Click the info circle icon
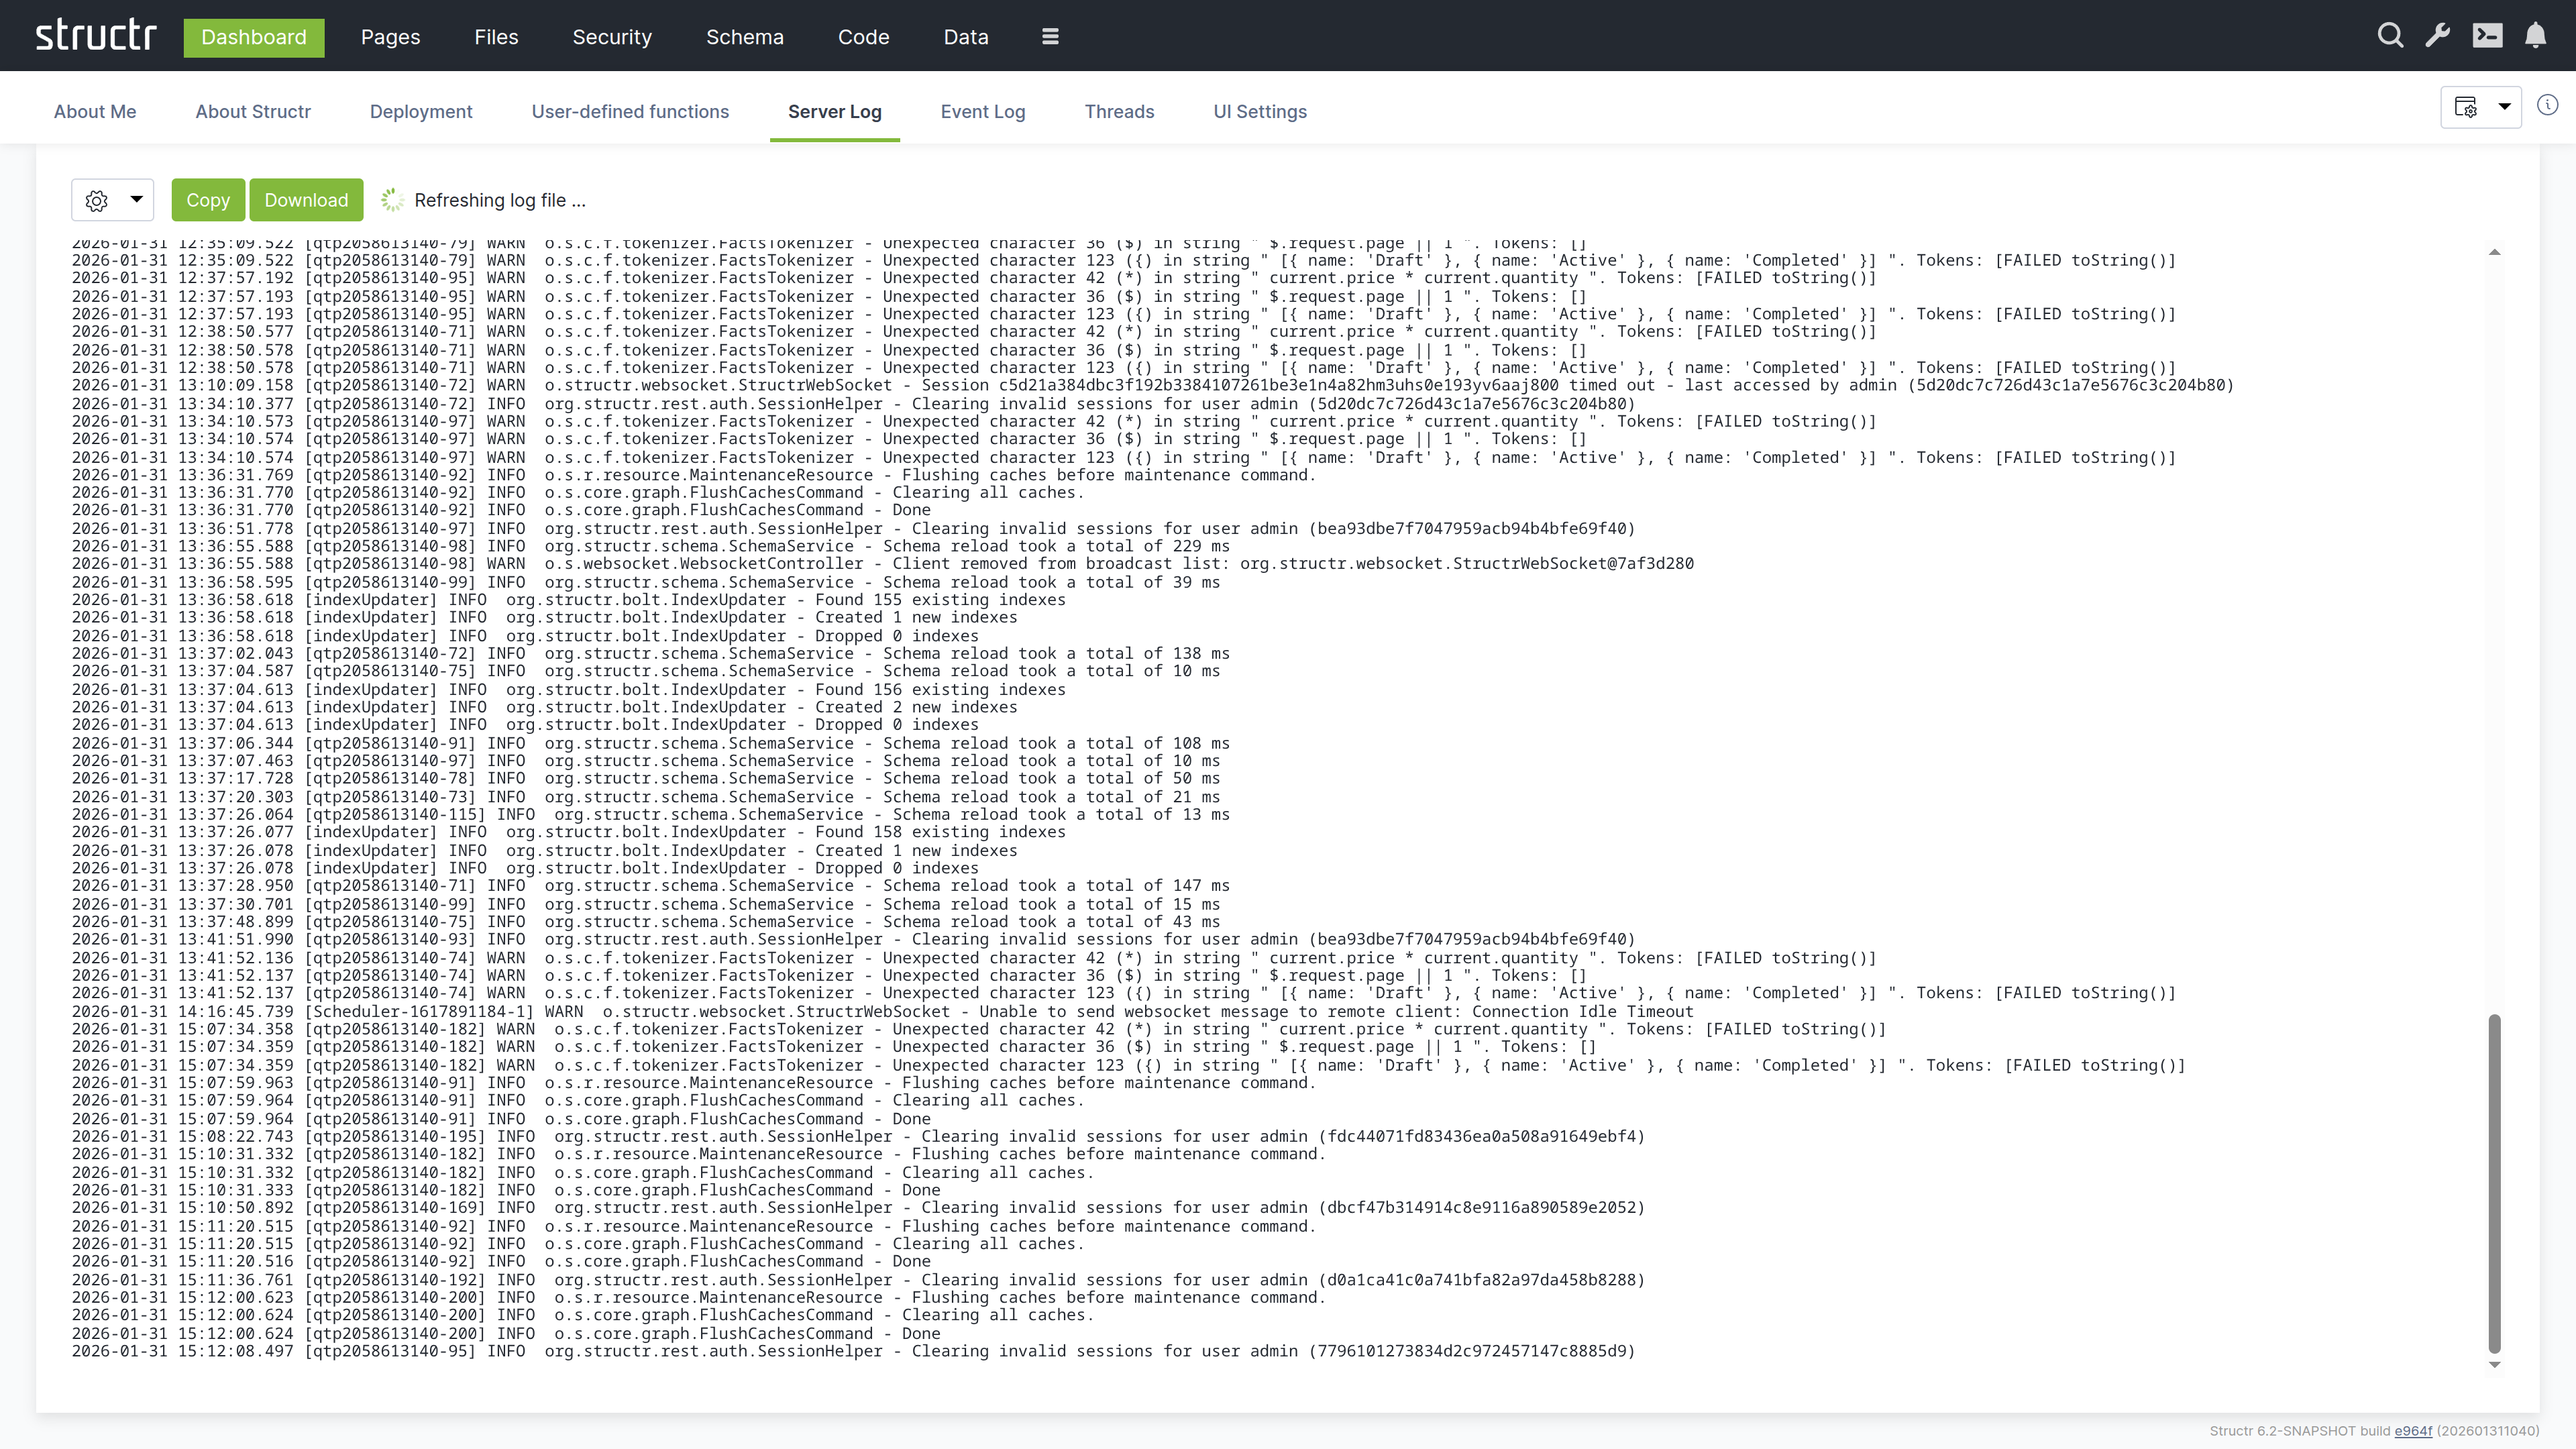The image size is (2576, 1449). tap(2547, 105)
